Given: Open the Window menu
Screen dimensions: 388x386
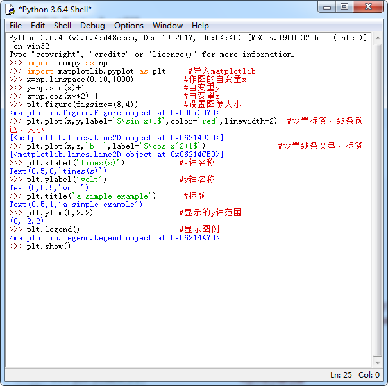Looking at the screenshot, I should pos(167,26).
